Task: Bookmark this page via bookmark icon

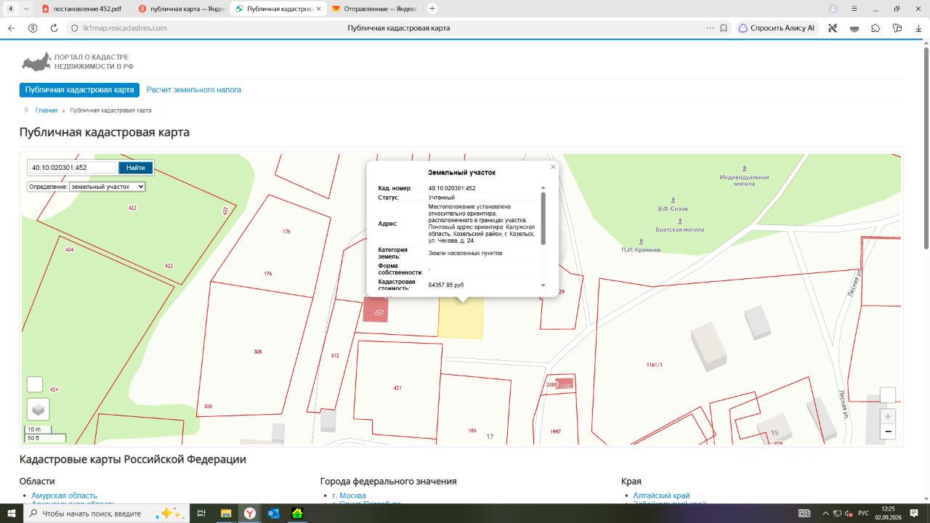Action: click(724, 28)
